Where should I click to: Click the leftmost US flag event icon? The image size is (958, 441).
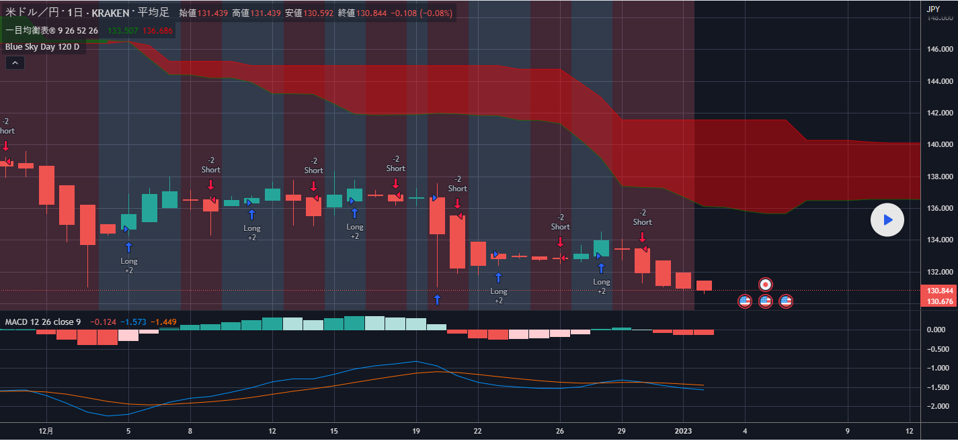(x=744, y=301)
